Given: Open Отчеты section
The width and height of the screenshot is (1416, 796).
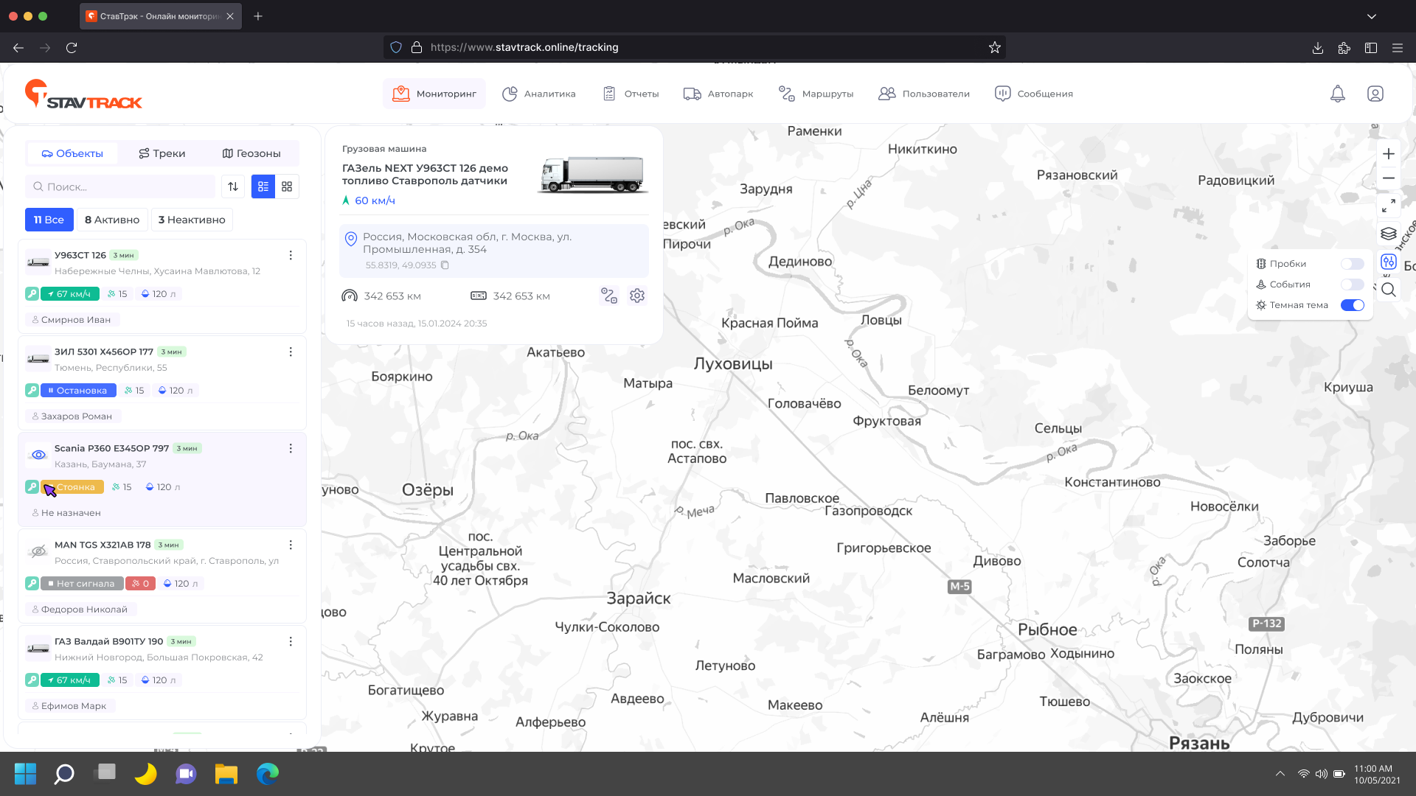Looking at the screenshot, I should (x=631, y=94).
